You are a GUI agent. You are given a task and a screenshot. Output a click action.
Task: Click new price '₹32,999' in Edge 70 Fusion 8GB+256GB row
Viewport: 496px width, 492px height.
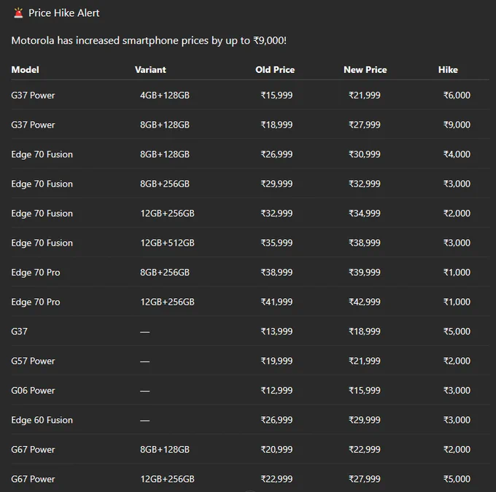[365, 184]
